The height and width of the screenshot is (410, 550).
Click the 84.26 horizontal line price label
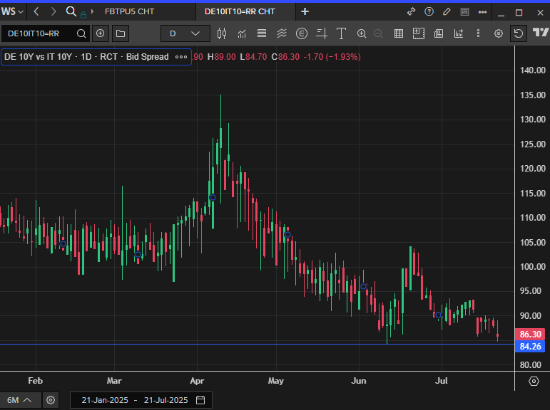(x=530, y=346)
